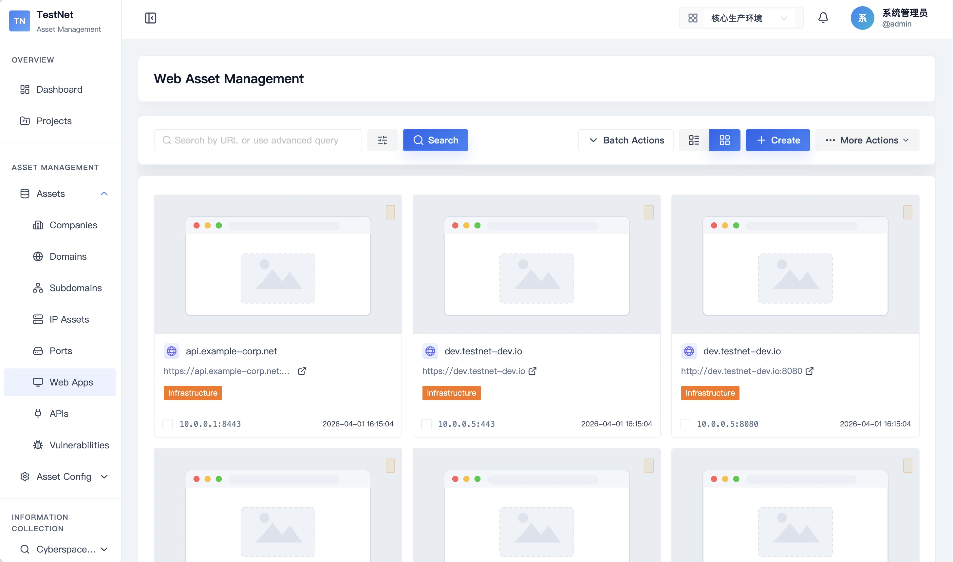This screenshot has height=562, width=953.
Task: Click the 系统管理员 user name
Action: [x=905, y=13]
